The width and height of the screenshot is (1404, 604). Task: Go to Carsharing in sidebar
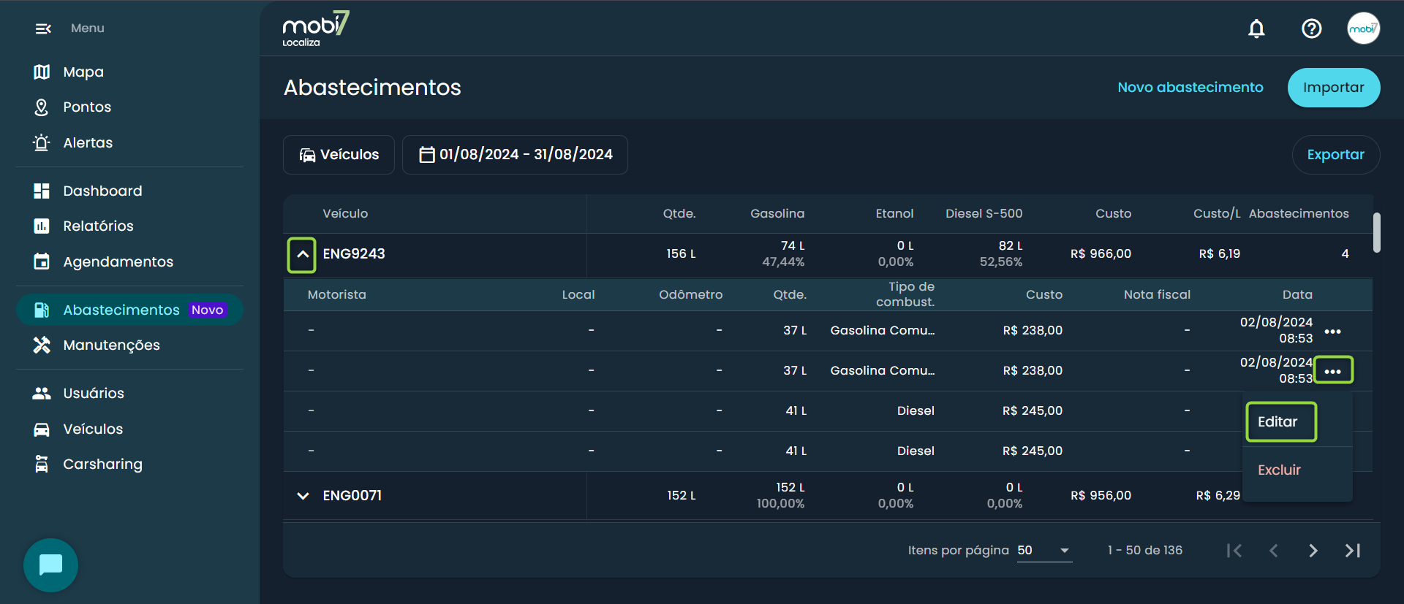coord(103,464)
